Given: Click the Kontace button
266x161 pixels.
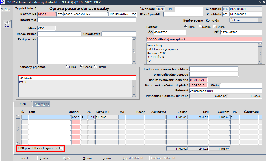Looking at the screenshot, I should [x=45, y=158].
